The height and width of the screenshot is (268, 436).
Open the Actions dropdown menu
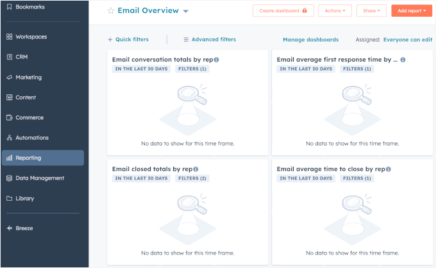(x=335, y=11)
